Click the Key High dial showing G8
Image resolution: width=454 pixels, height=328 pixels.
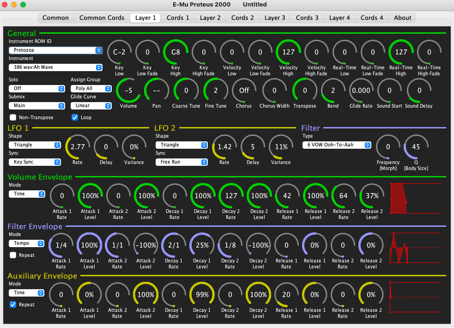tap(176, 52)
